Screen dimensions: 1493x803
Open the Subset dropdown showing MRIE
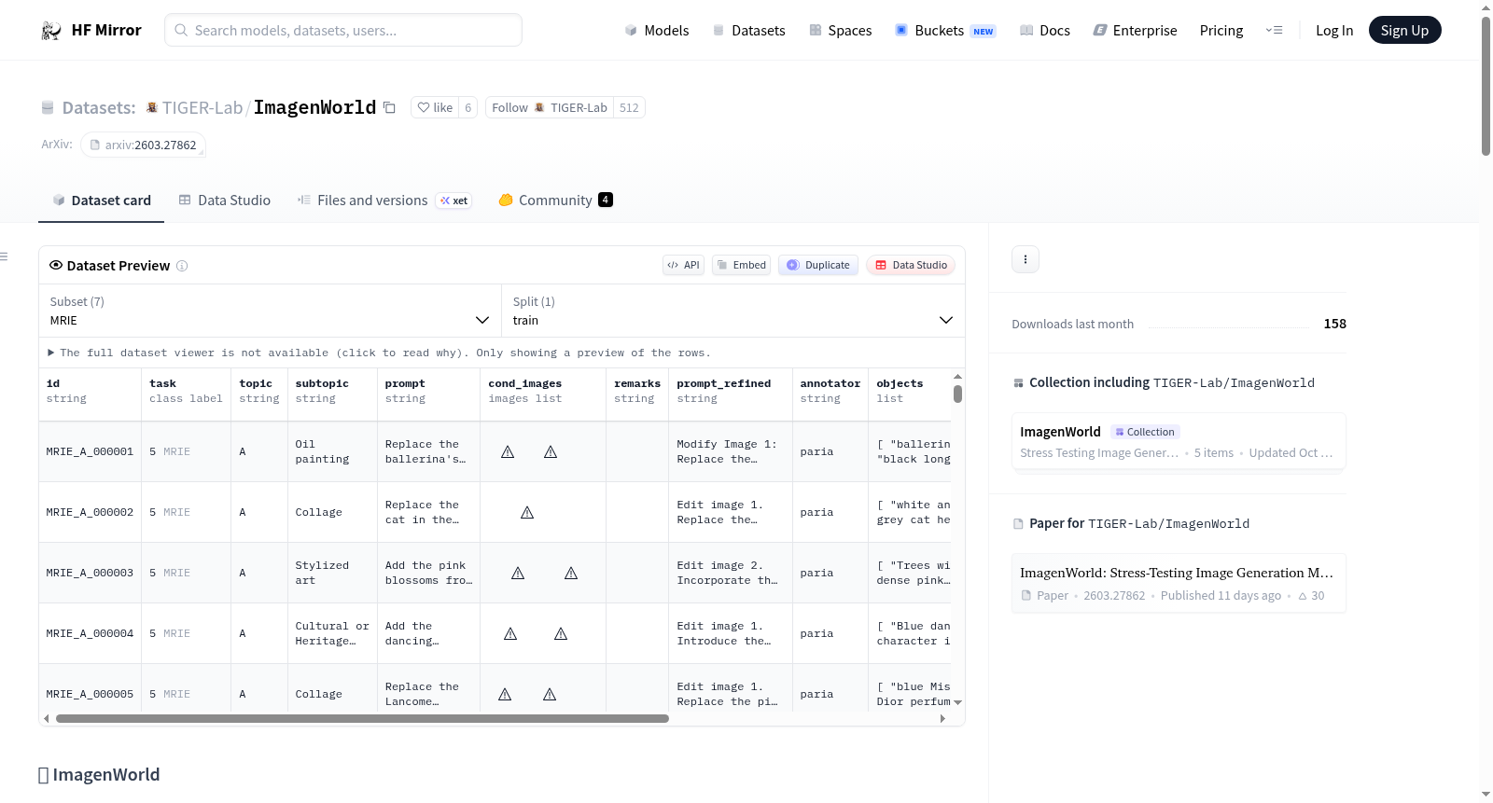tap(270, 311)
